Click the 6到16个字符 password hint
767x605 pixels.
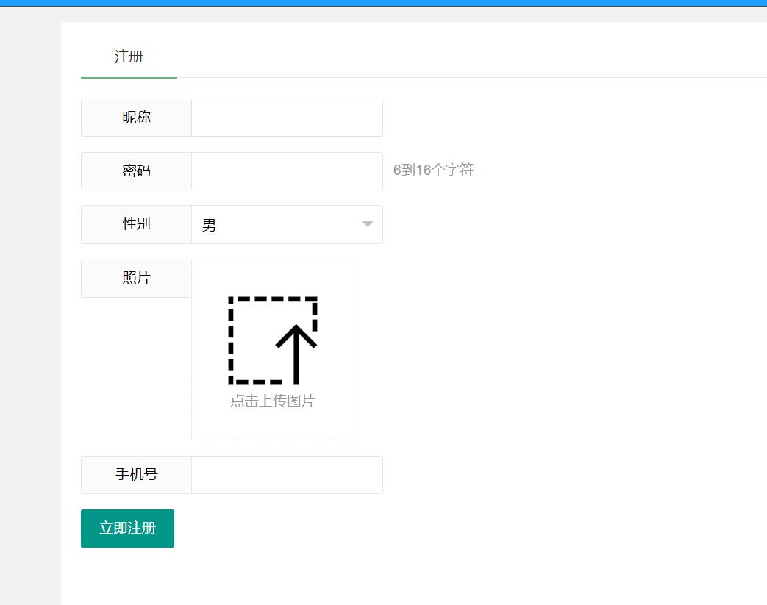click(x=433, y=171)
